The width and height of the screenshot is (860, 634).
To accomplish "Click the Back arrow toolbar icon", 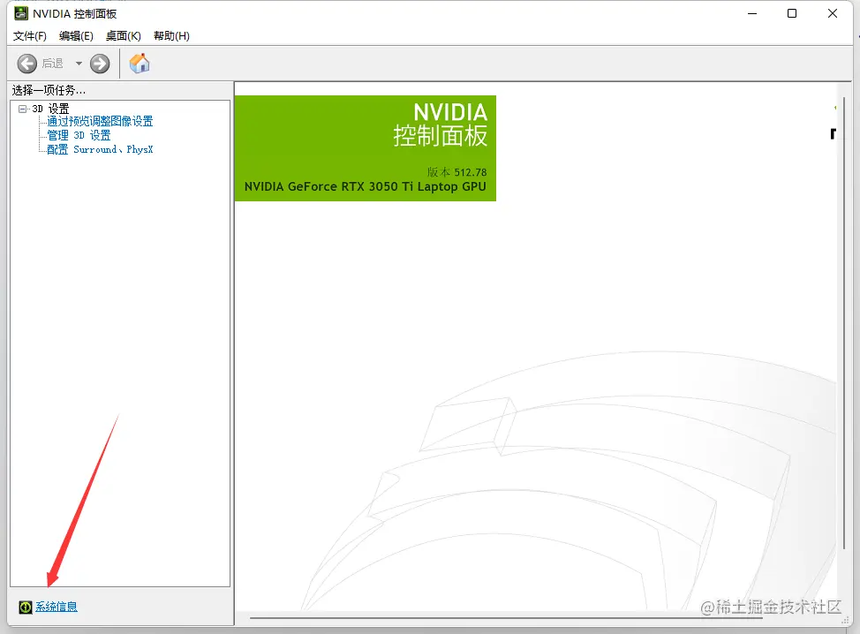I will [26, 64].
